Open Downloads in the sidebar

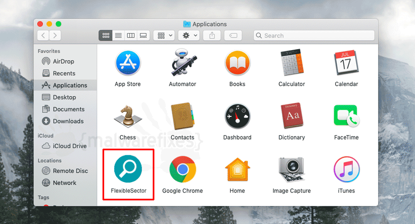(x=66, y=121)
